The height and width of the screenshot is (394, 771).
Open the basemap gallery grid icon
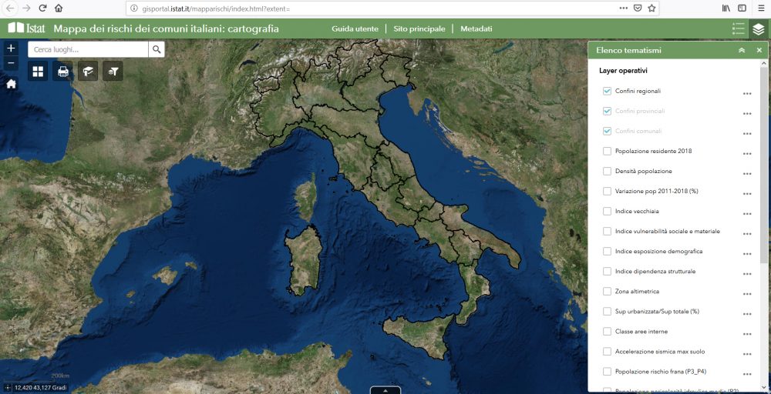click(38, 72)
